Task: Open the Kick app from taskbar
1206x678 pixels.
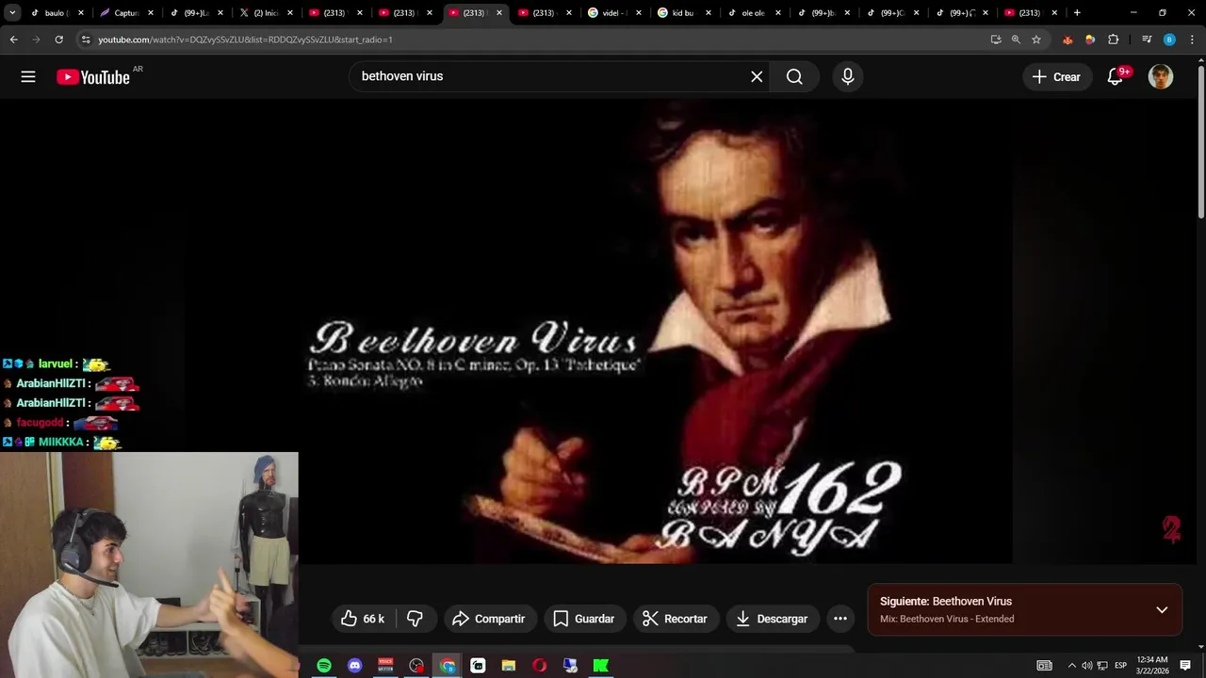Action: [x=601, y=666]
